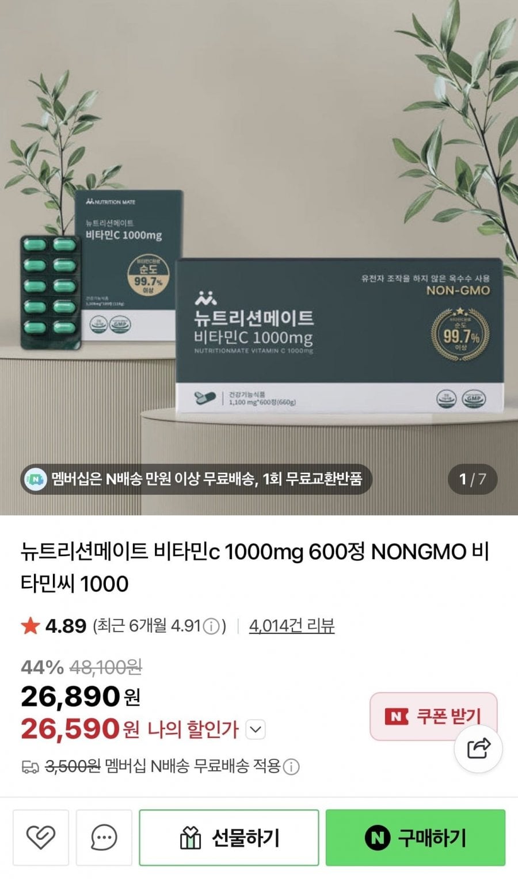Click info icon beside recent 6-month rating
The image size is (518, 879).
point(211,626)
